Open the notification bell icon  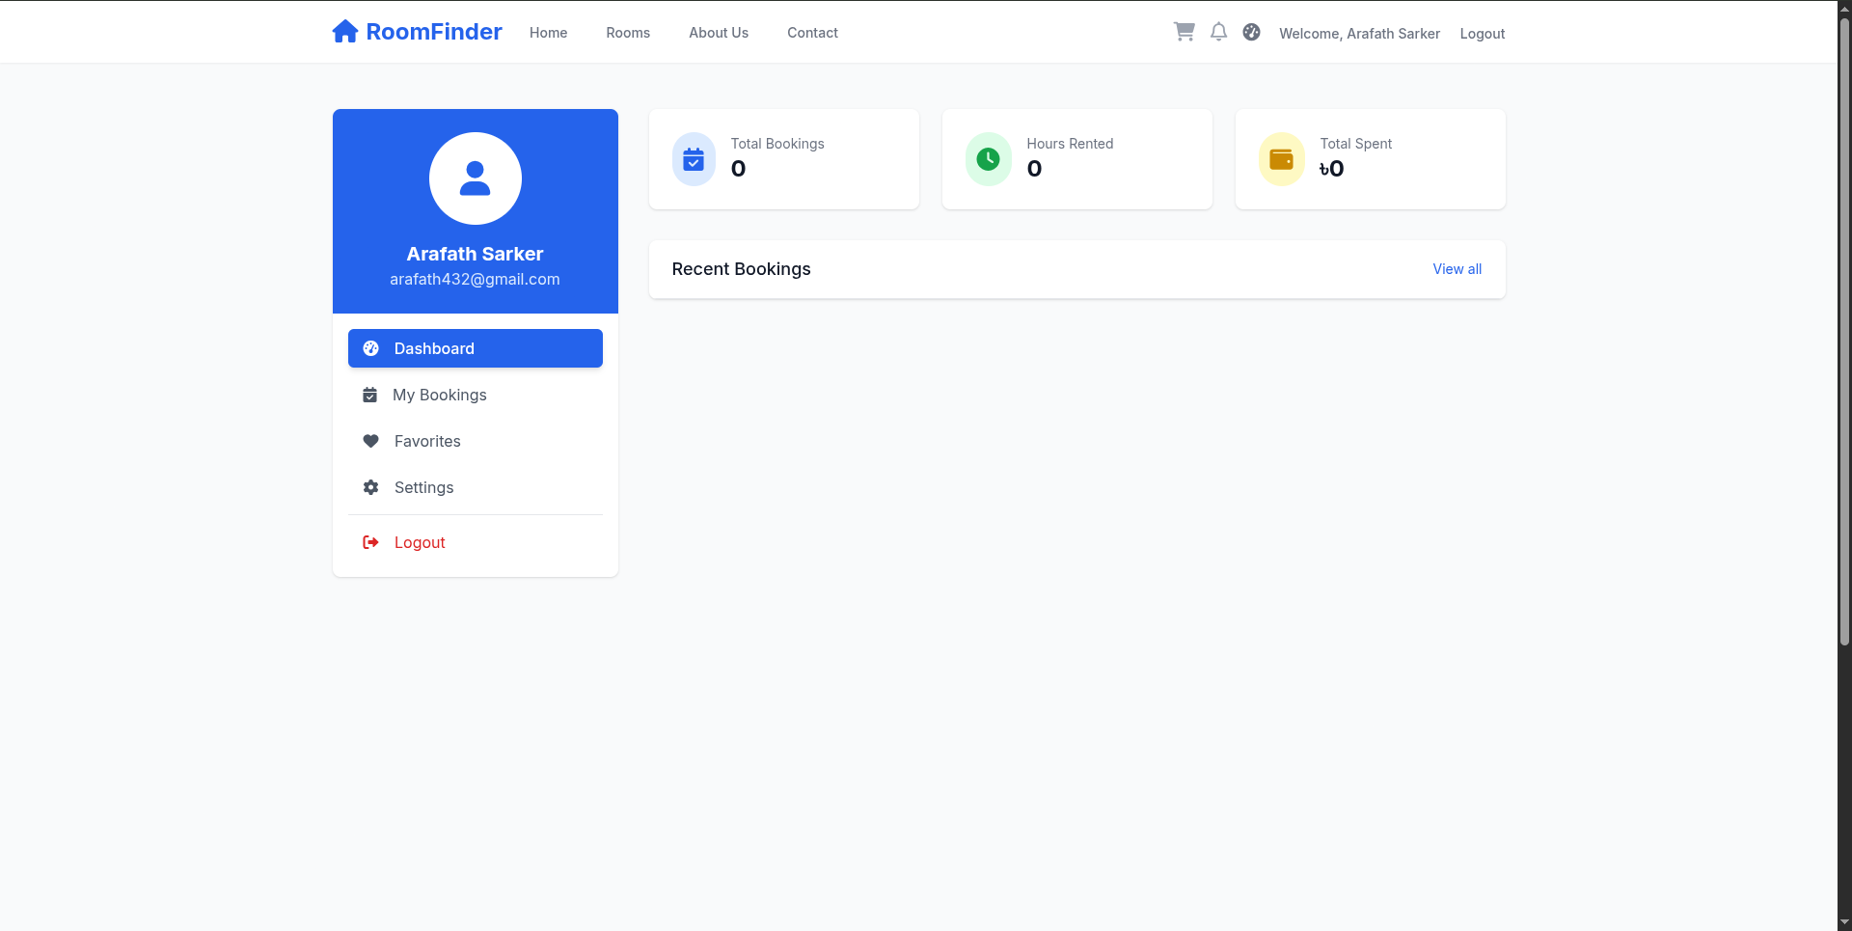[1218, 32]
